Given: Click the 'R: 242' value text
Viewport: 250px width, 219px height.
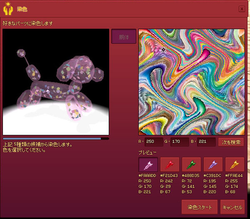Looking at the screenshot, I should [166, 181].
